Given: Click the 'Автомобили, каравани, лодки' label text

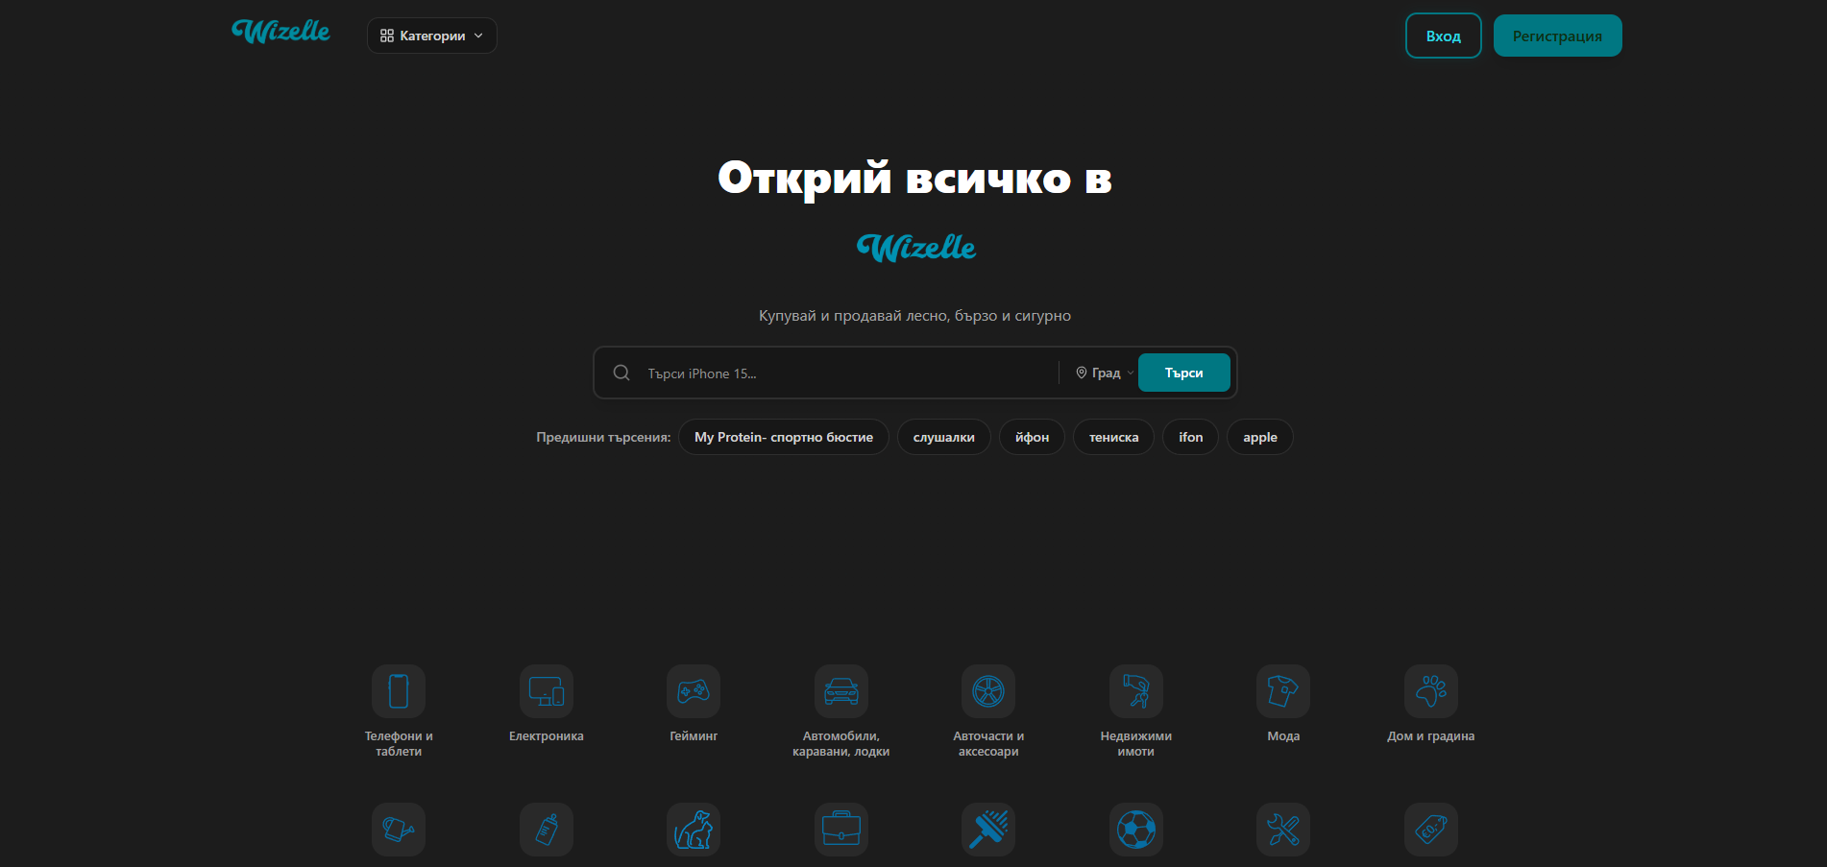Looking at the screenshot, I should (x=841, y=744).
